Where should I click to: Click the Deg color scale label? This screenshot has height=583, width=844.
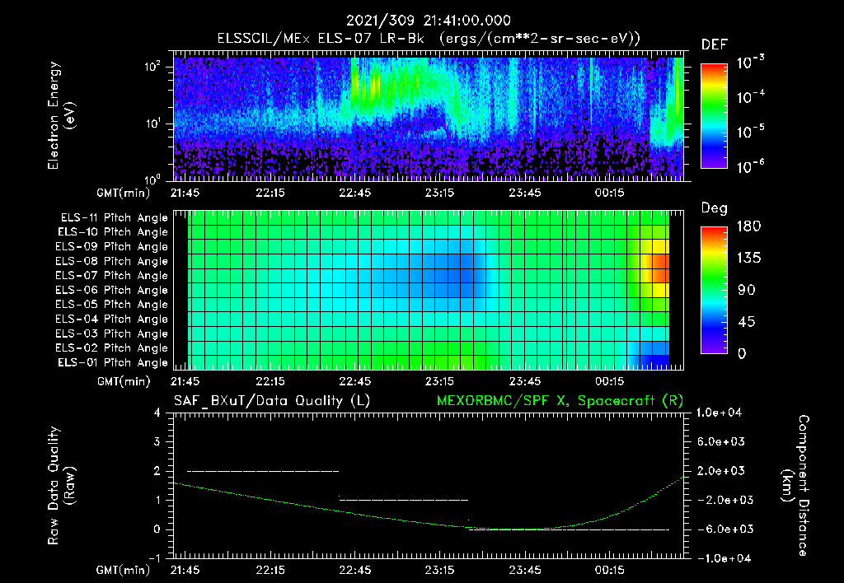click(x=715, y=208)
